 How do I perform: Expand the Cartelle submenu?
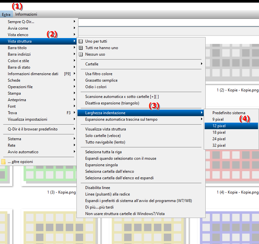click(141, 64)
